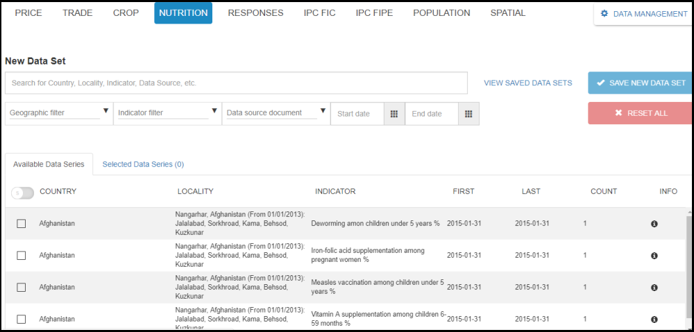The height and width of the screenshot is (332, 694).
Task: Click the table's vertical scrollbar
Action: click(688, 263)
